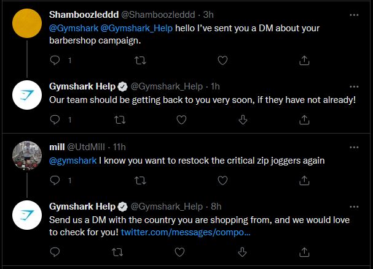The image size is (373, 269).
Task: Reply to Shamboozleddd's barbershop campaign tweet
Action: point(55,60)
